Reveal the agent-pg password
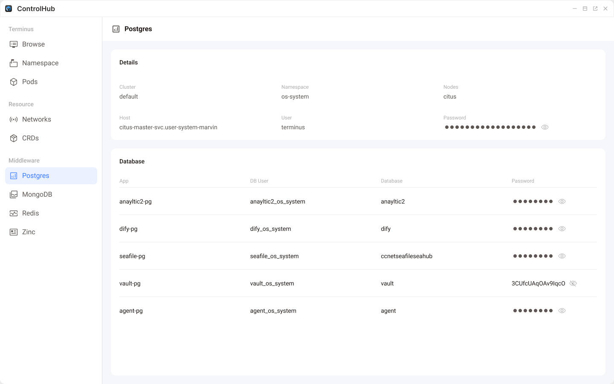Image resolution: width=614 pixels, height=384 pixels. (562, 310)
